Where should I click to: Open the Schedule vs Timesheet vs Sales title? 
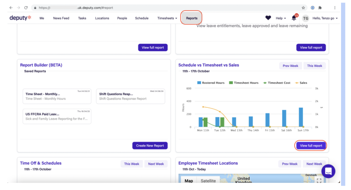coord(209,65)
